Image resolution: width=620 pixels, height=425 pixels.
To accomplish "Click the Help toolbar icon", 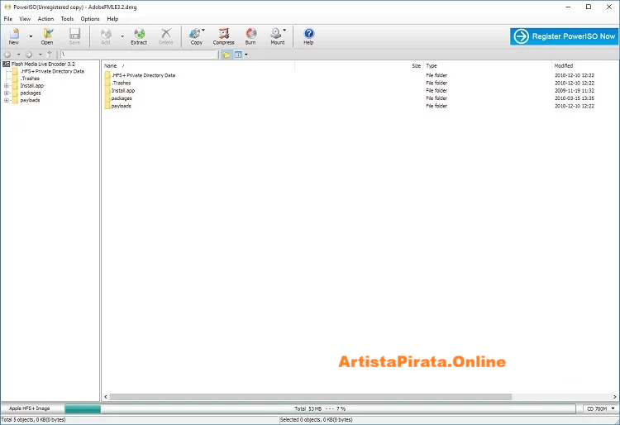I will coord(309,36).
